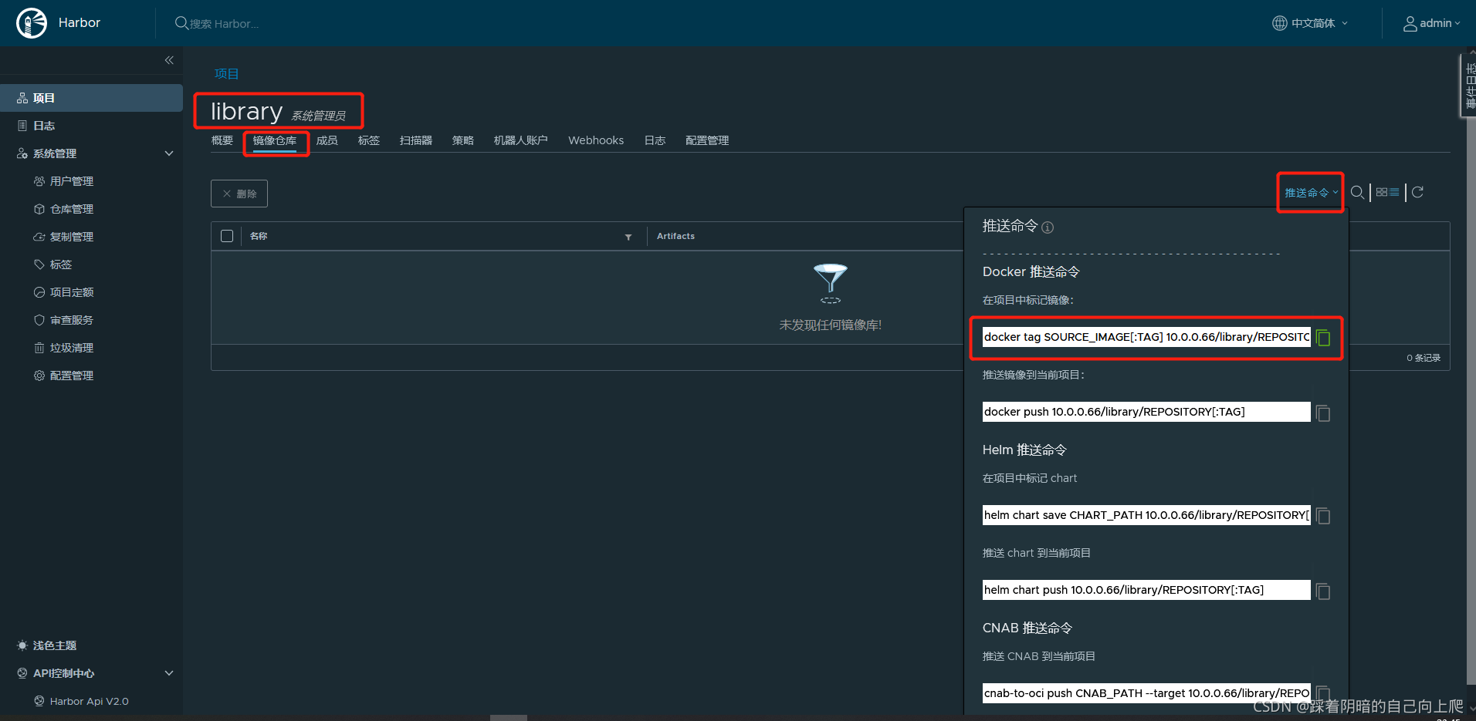Click the search icon in the top bar

click(x=181, y=23)
